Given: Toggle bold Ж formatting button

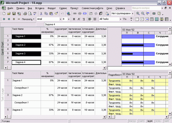Looking at the screenshot, I should (x=74, y=19).
